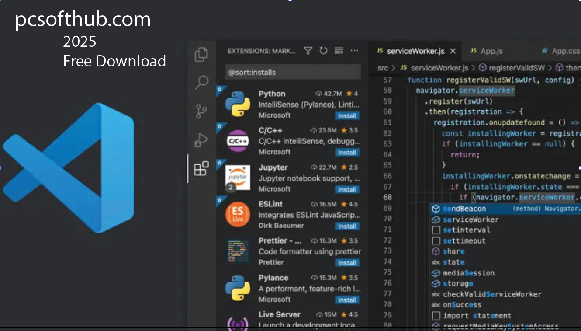Click the Python extension title

(x=272, y=94)
